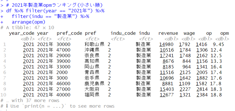Click the opm value 13.3
Screen dimensions: 235x111
coord(216,61)
